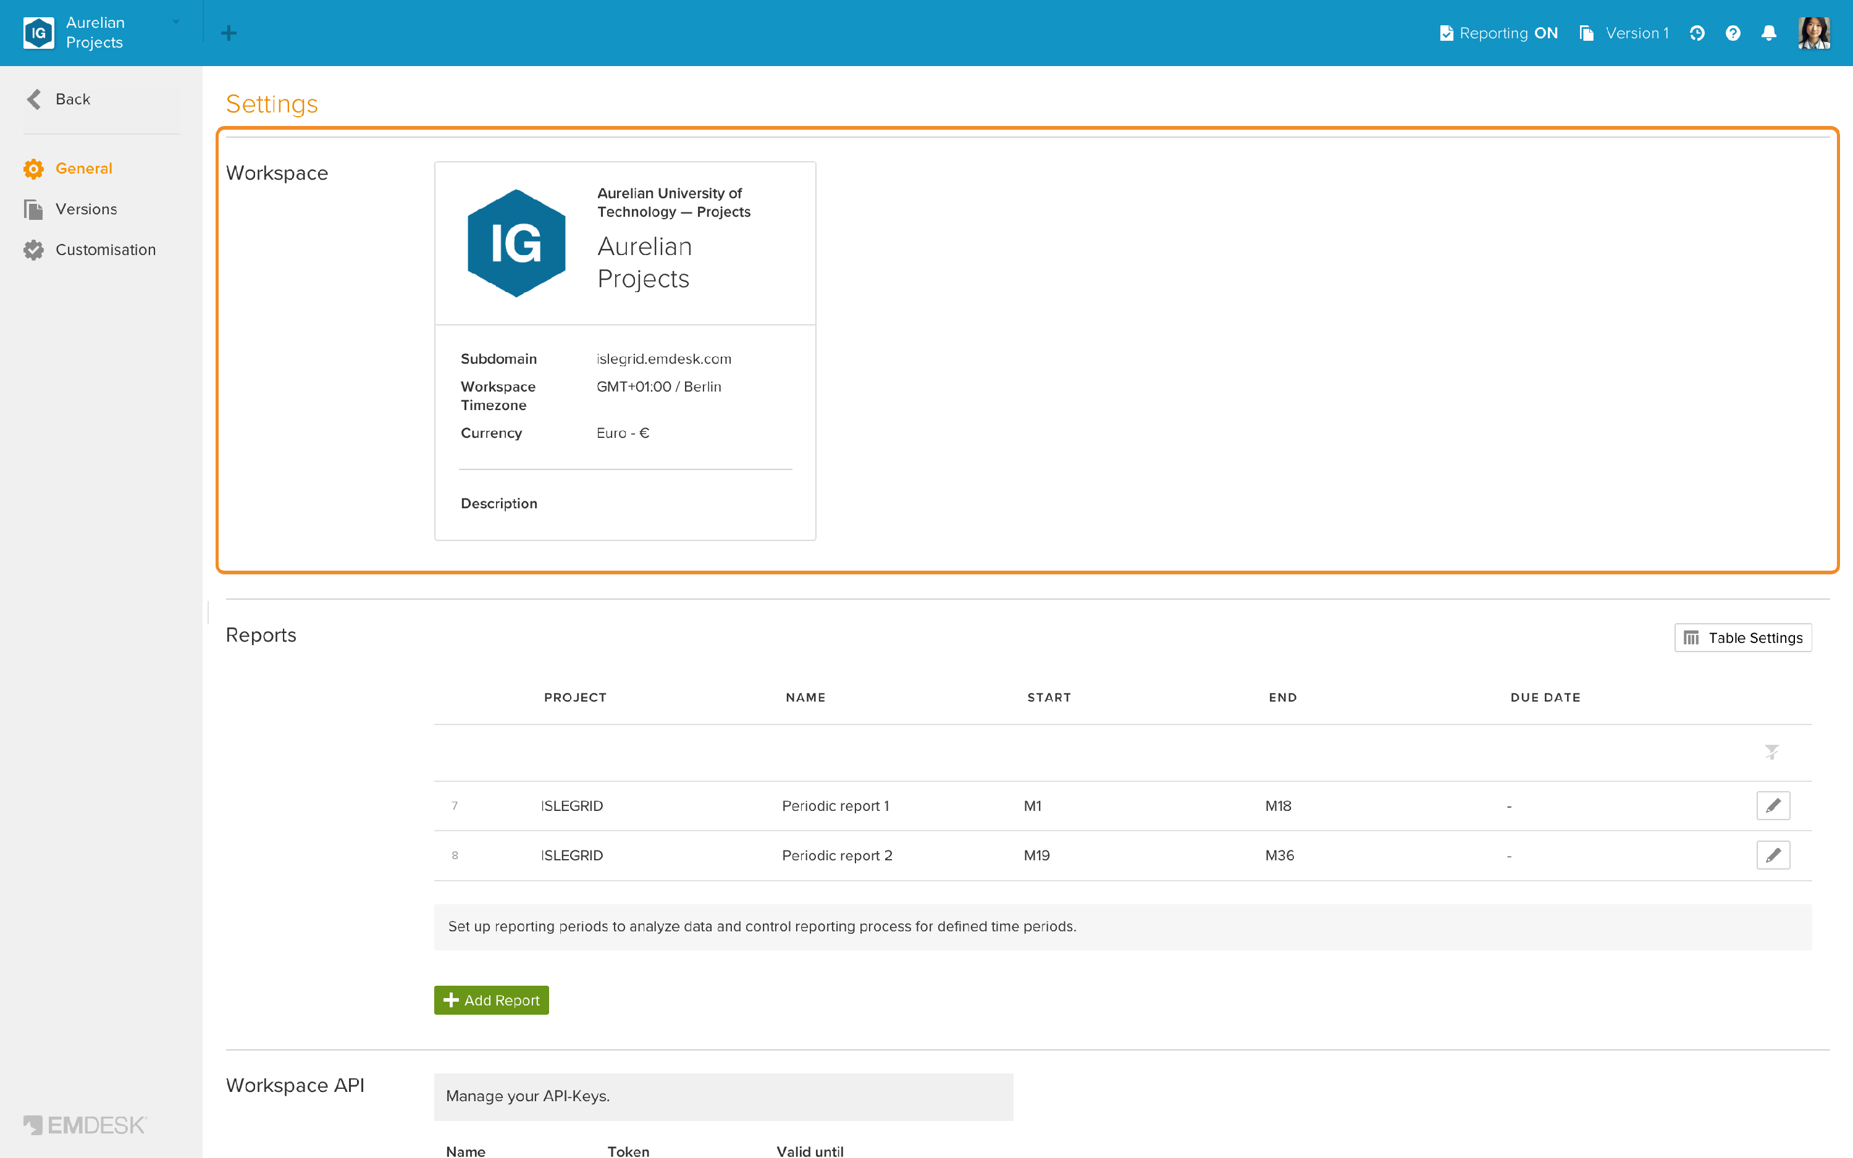Image resolution: width=1853 pixels, height=1158 pixels.
Task: Edit Periodic report 1 with pencil icon
Action: click(1773, 806)
